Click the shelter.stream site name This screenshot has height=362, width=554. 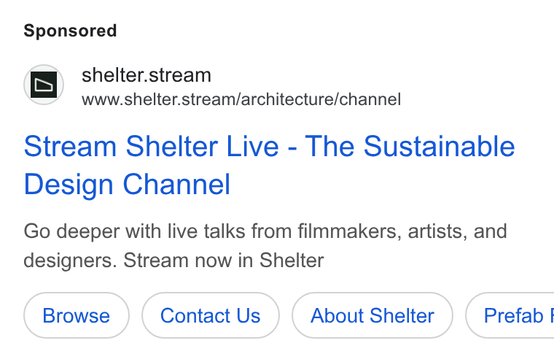pos(147,75)
